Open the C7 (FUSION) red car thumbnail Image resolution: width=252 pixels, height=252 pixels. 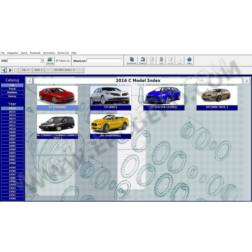click(57, 95)
